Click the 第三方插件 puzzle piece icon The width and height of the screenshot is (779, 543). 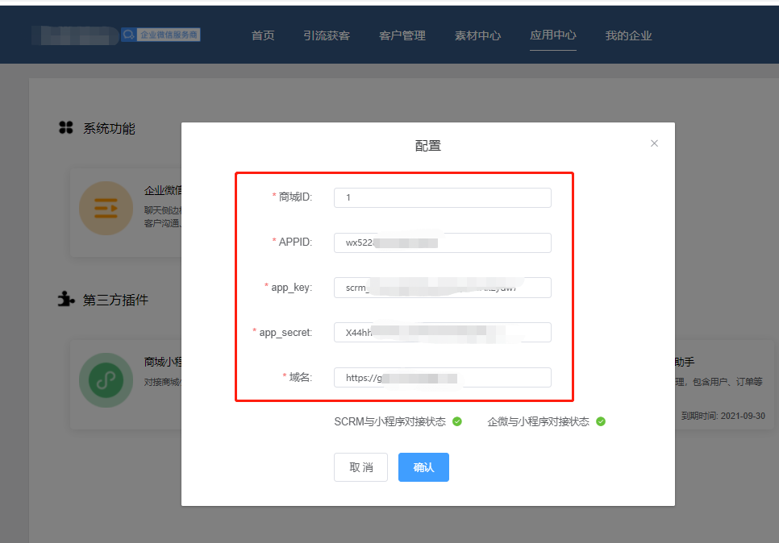pyautogui.click(x=66, y=300)
